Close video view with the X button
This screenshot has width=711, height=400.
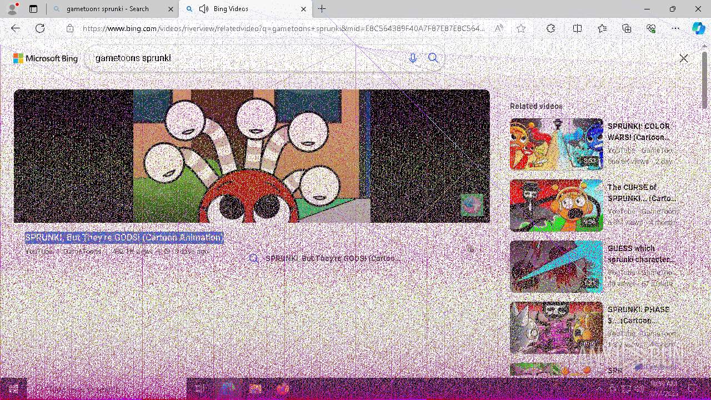(684, 58)
